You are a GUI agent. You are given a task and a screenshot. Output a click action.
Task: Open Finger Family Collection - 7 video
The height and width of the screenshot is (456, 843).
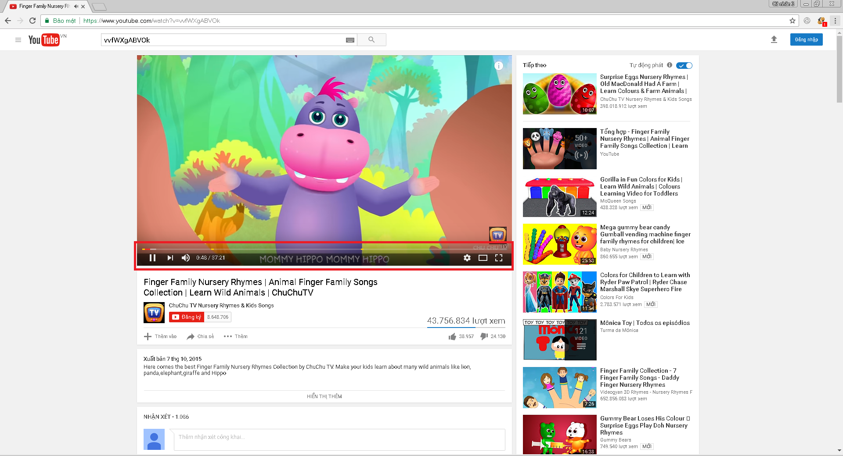640,378
